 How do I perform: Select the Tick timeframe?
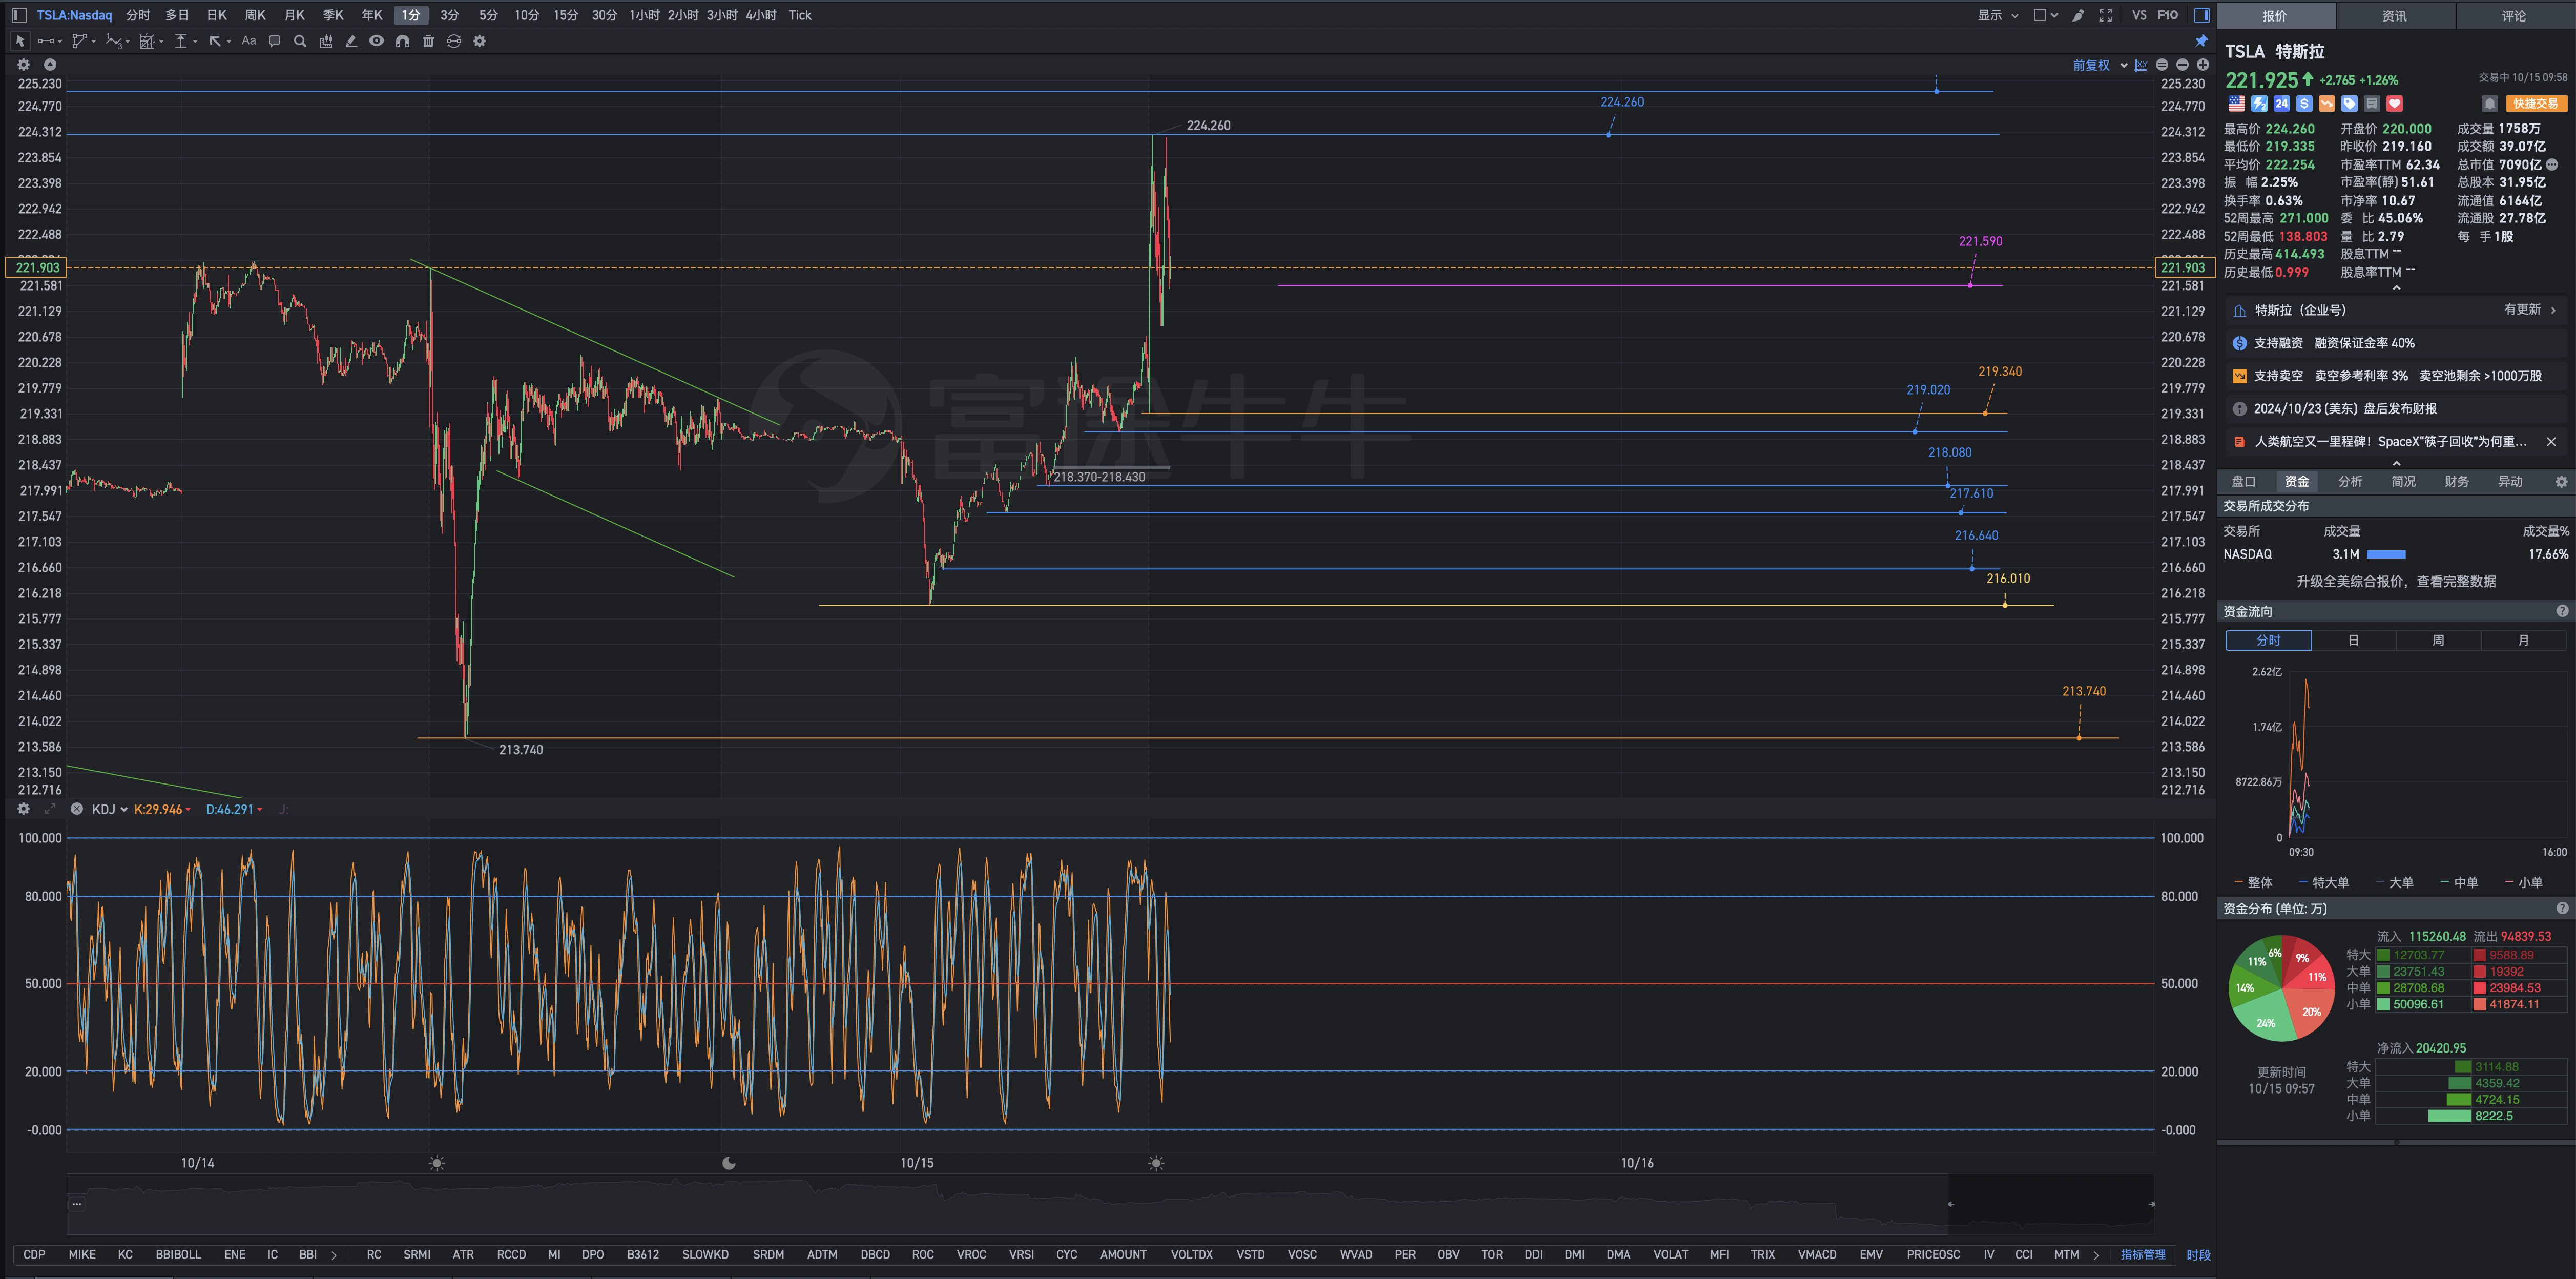800,15
